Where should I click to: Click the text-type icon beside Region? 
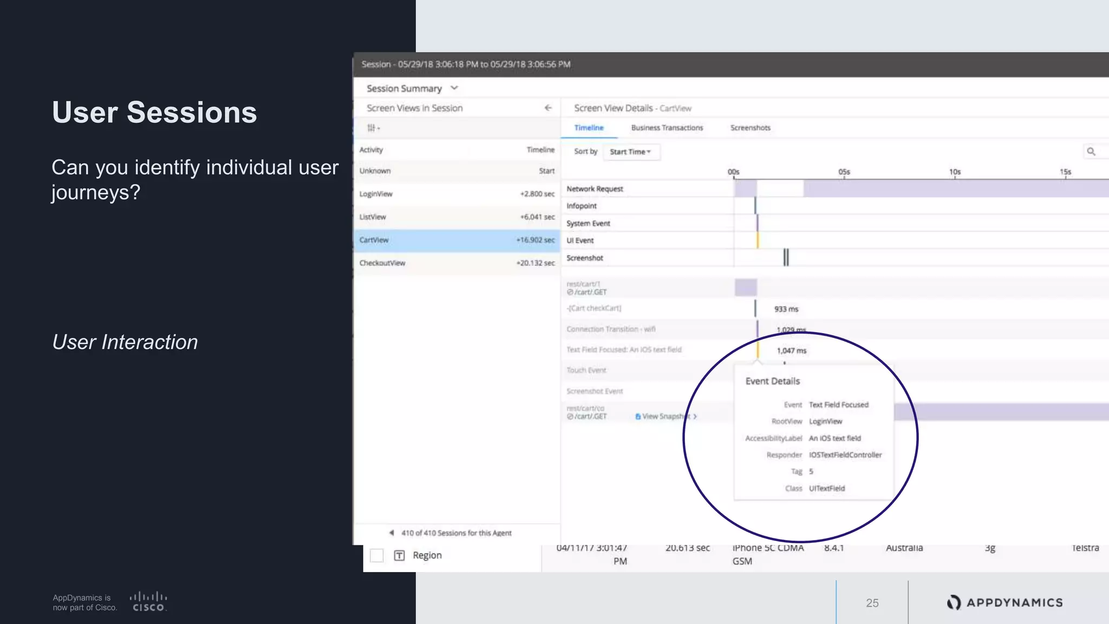tap(399, 555)
